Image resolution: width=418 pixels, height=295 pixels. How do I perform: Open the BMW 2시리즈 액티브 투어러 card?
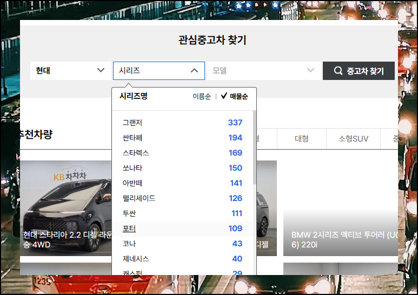[341, 208]
